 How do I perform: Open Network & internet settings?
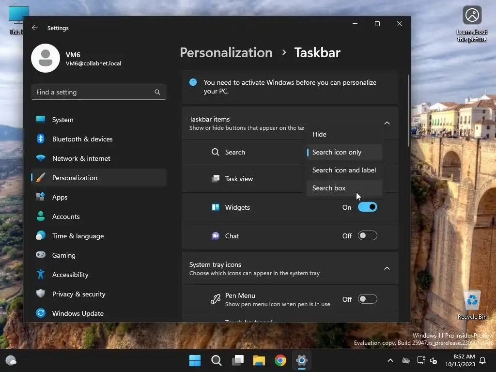(99, 158)
